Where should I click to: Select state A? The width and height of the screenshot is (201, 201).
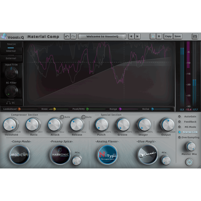coord(153,37)
